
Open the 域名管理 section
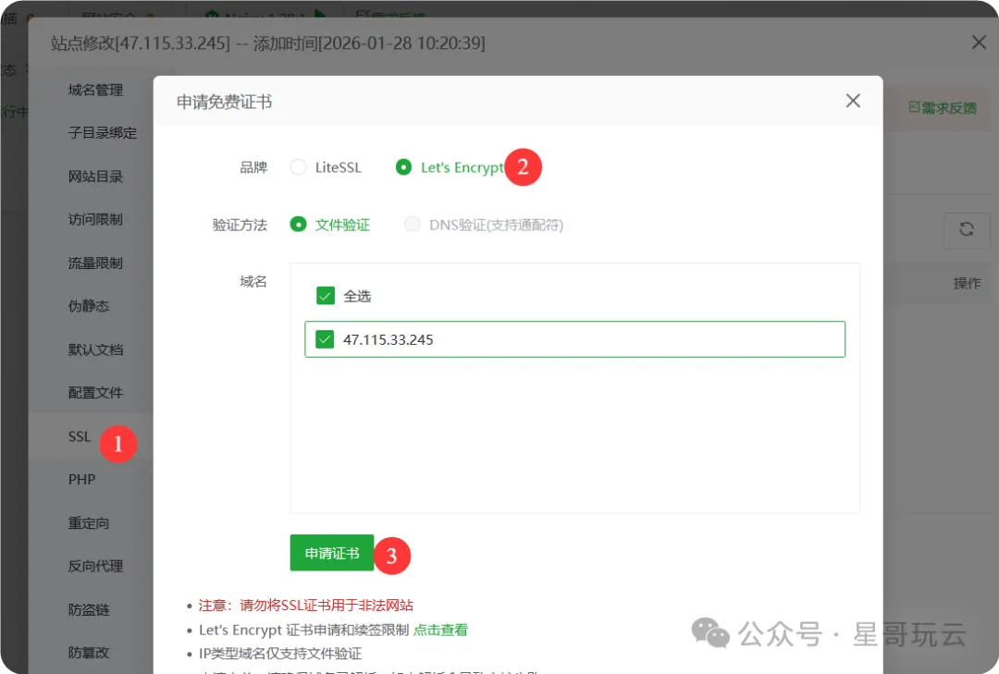(96, 89)
